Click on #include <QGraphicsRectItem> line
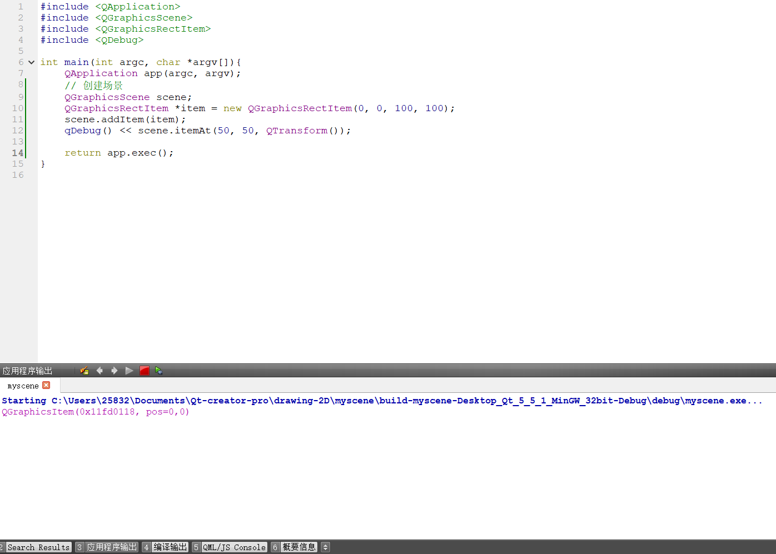The width and height of the screenshot is (776, 554). point(126,29)
